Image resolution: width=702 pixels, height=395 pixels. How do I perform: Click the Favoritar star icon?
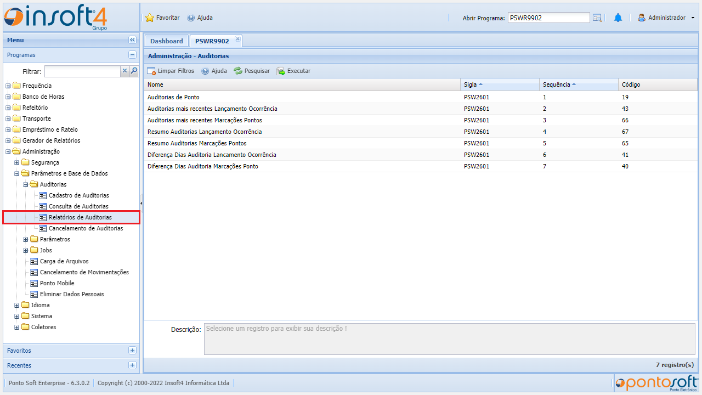tap(150, 18)
